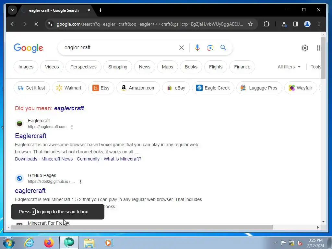
Task: Switch to Shopping results
Action: coord(118,67)
